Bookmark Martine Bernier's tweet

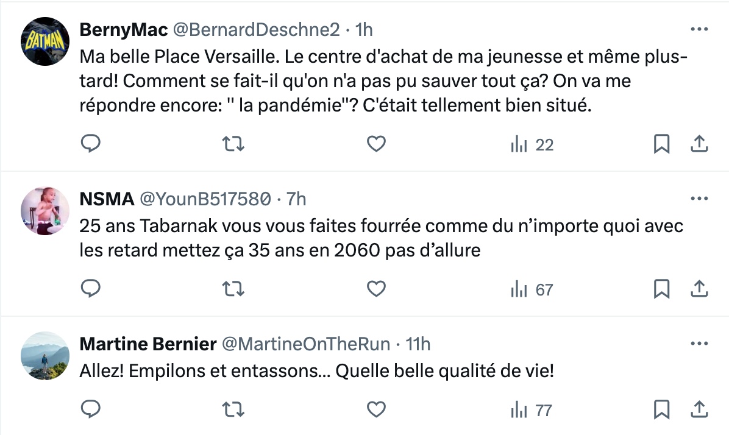click(661, 409)
